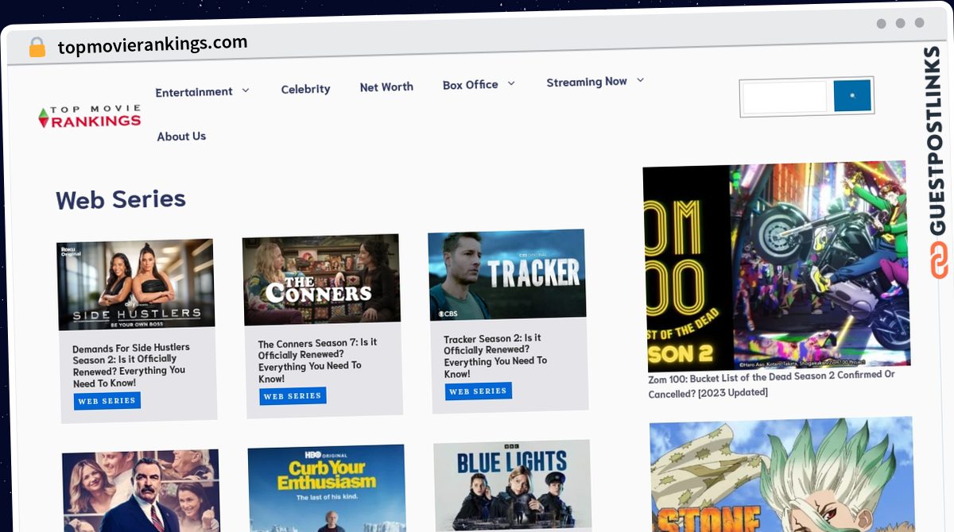
Task: Expand the Entertainment menu chevron
Action: (x=246, y=91)
